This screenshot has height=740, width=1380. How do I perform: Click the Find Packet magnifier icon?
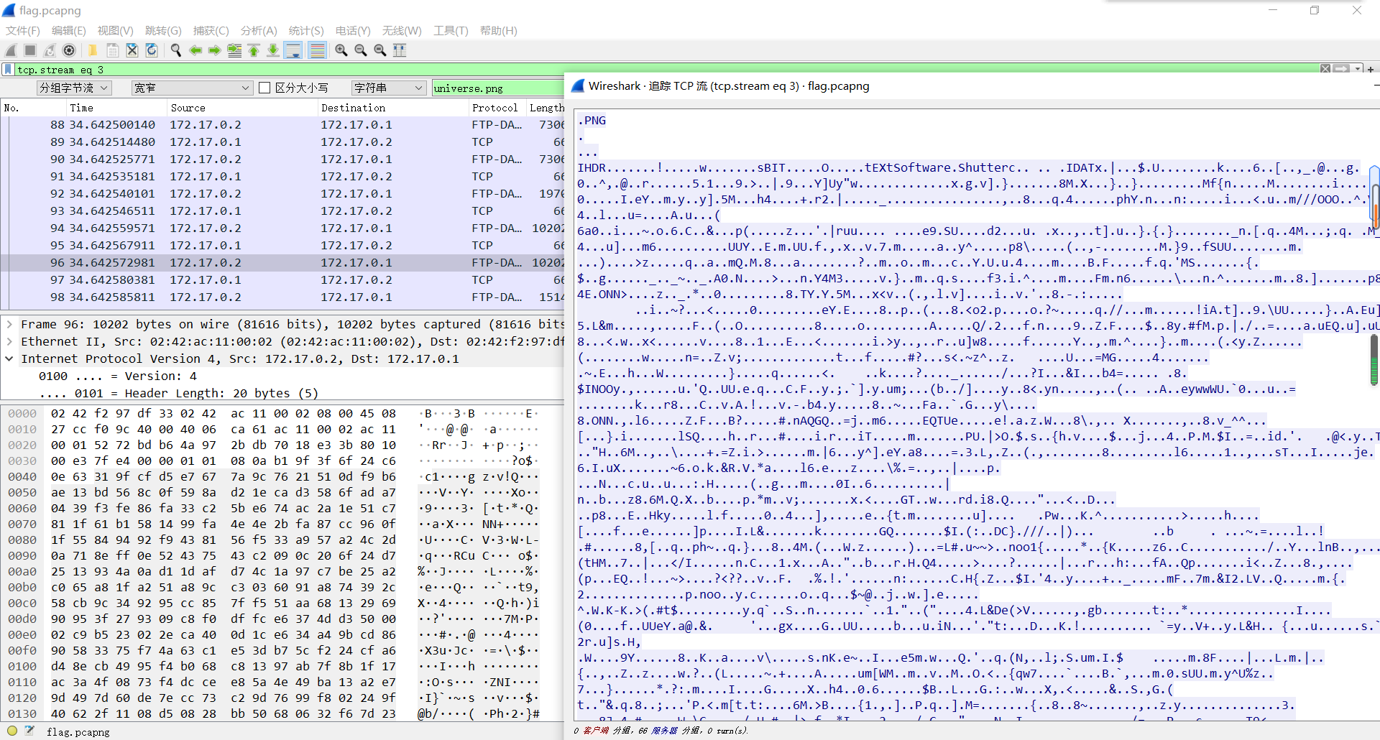click(x=175, y=50)
